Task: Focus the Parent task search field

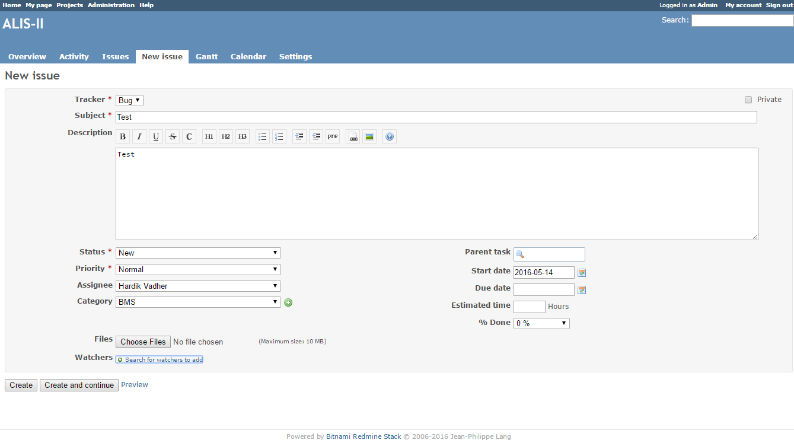Action: [x=549, y=254]
